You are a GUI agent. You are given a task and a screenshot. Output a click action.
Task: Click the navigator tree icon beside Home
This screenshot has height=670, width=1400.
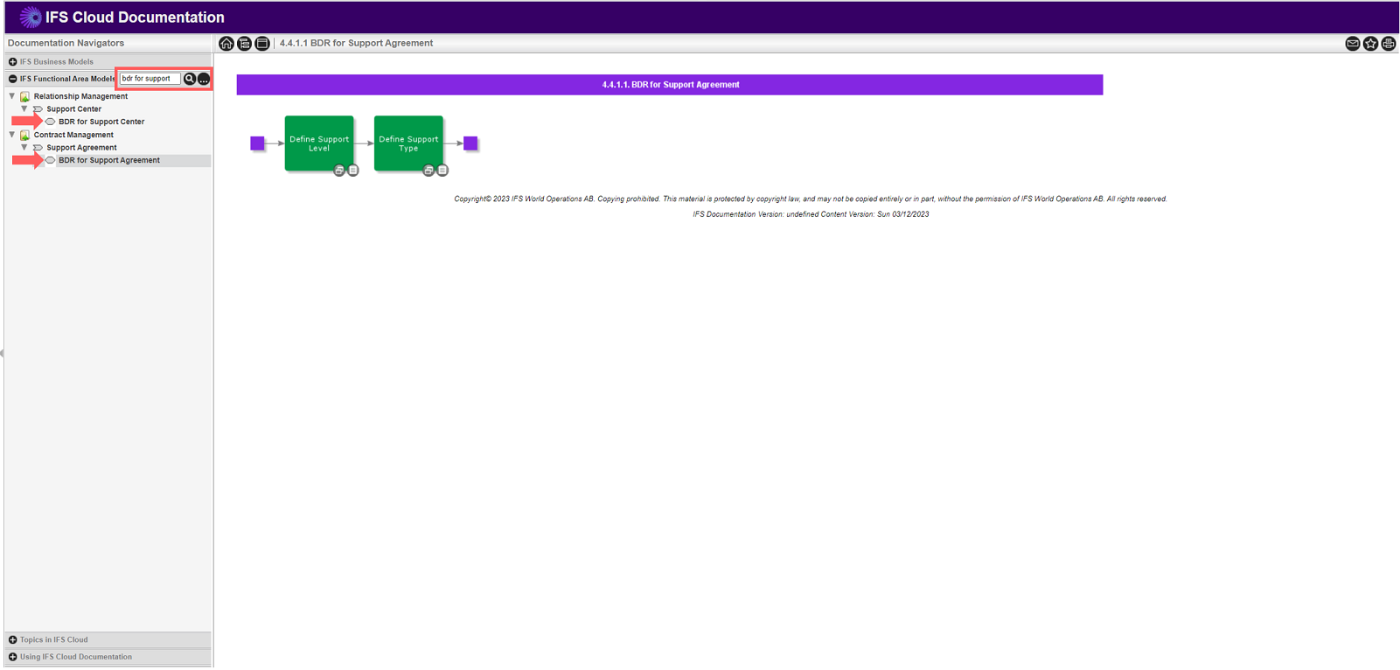(244, 44)
